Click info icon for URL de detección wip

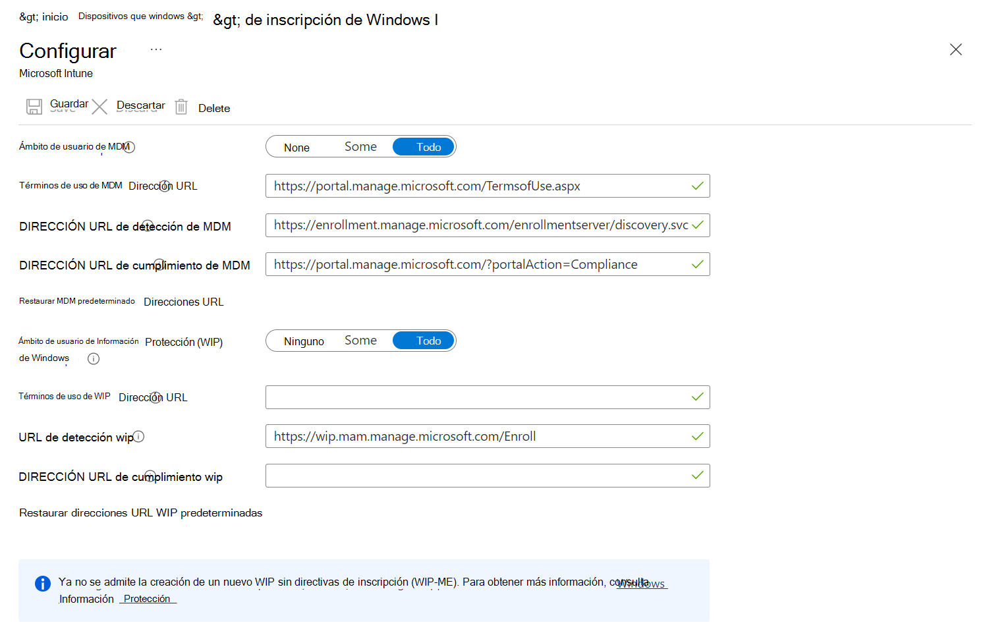pyautogui.click(x=138, y=437)
